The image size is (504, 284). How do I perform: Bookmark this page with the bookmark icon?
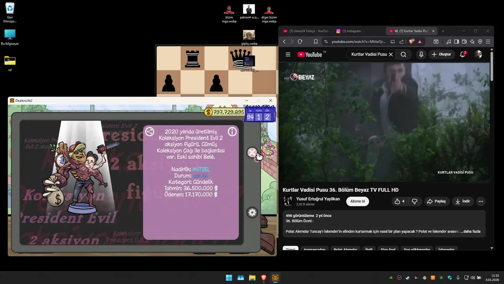(x=315, y=41)
